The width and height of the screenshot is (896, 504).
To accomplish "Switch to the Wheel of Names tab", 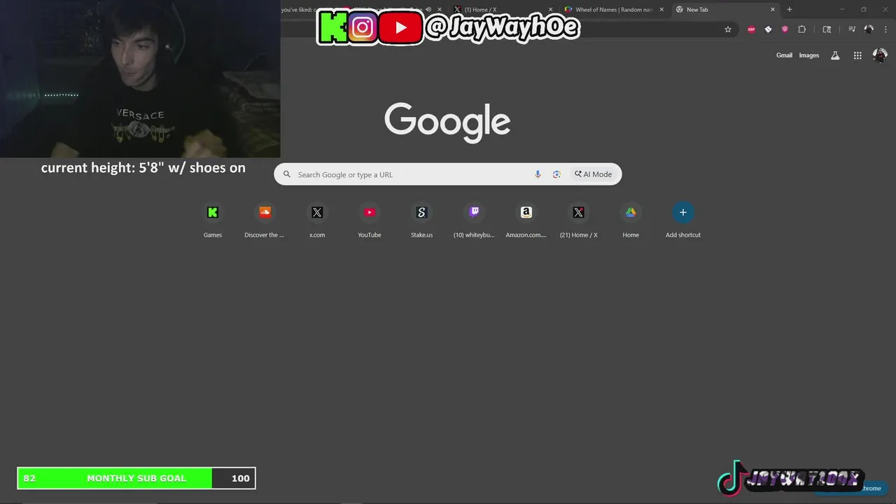I will coord(615,10).
